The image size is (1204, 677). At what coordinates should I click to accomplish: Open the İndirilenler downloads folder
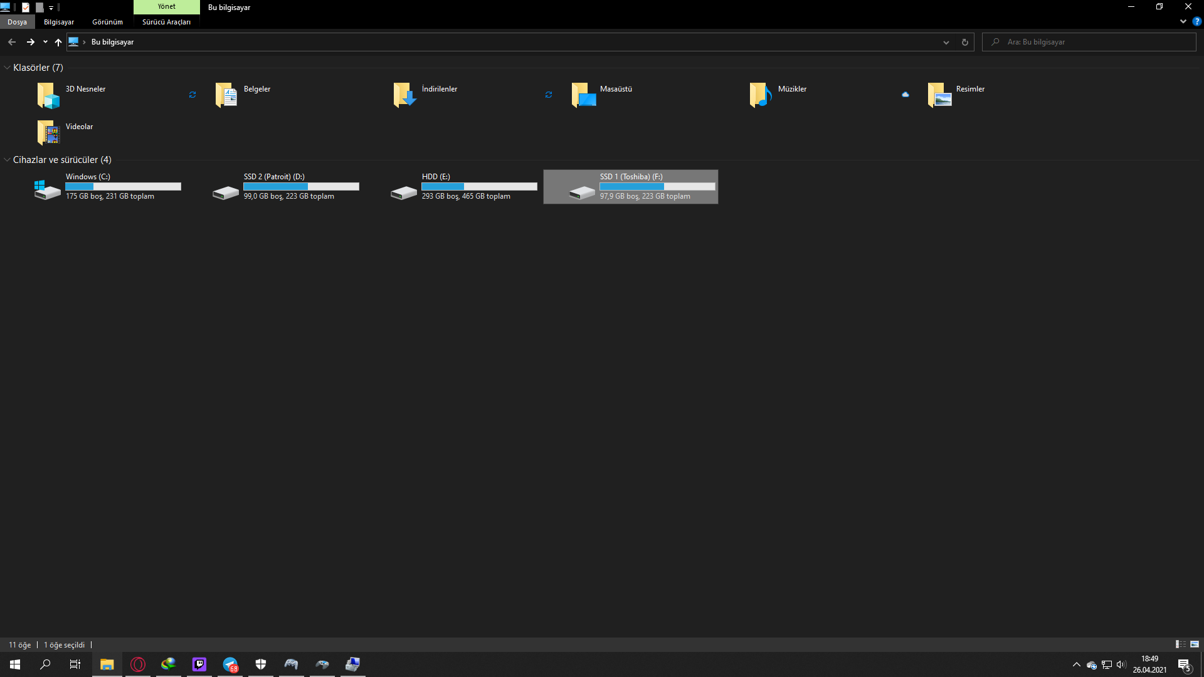click(404, 95)
